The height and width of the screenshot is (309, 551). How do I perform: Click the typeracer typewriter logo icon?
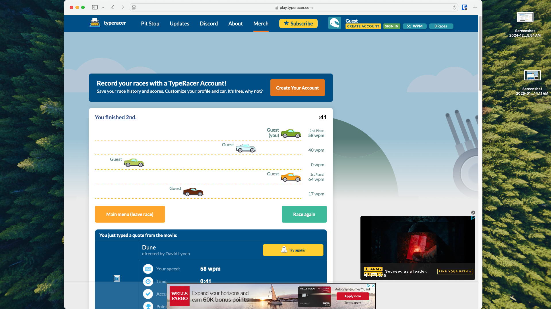tap(95, 23)
